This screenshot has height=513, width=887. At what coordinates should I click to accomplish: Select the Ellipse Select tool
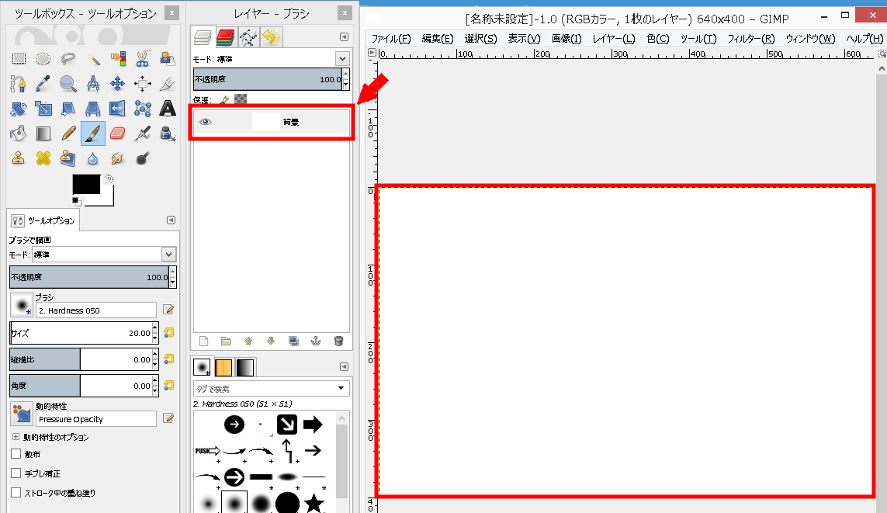(x=43, y=59)
